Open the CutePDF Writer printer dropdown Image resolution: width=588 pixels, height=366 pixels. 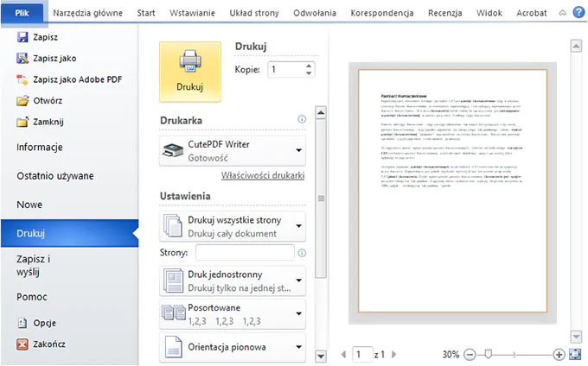(x=233, y=151)
